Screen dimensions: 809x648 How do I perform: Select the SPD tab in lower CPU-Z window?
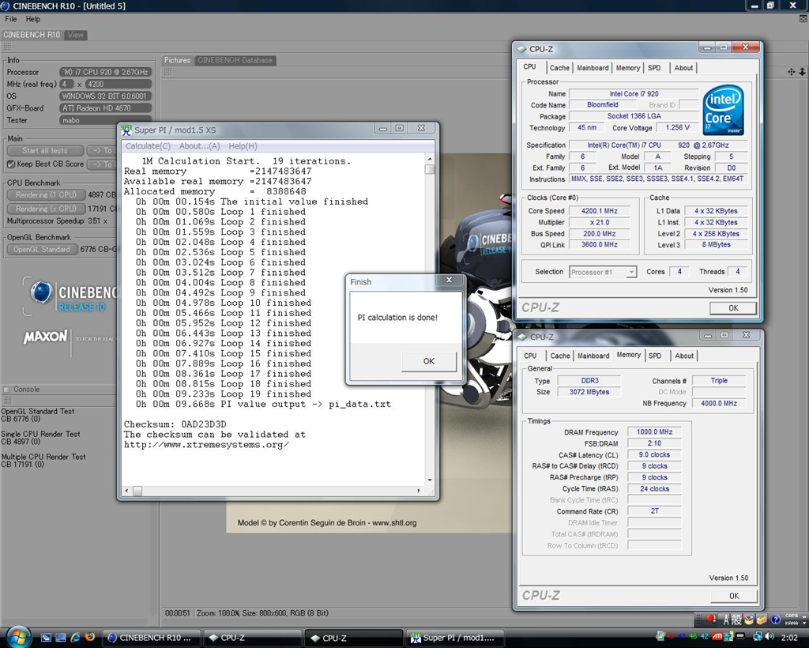tap(655, 356)
